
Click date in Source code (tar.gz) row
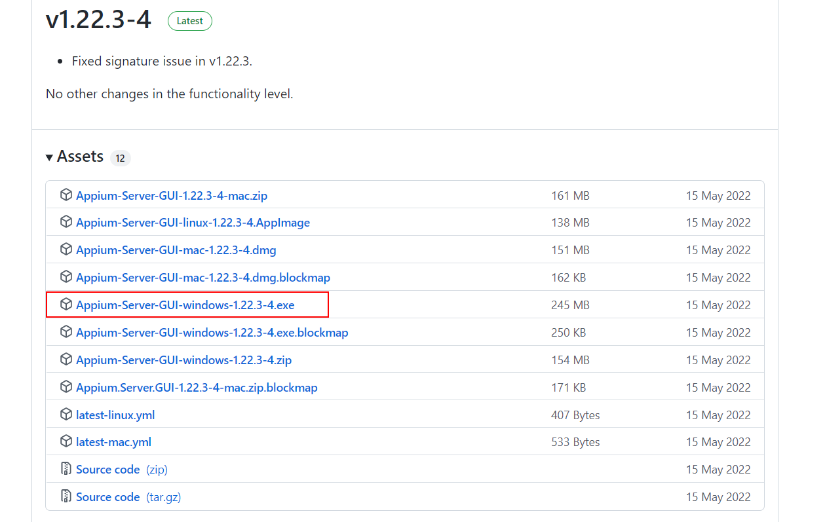718,497
